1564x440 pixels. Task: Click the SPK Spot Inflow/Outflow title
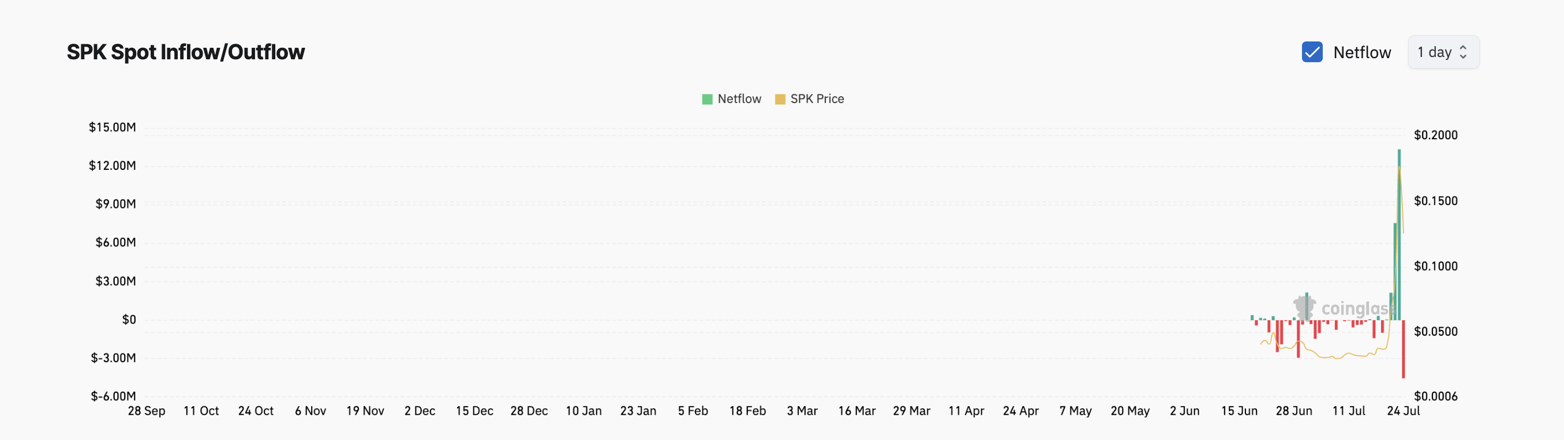pos(185,52)
